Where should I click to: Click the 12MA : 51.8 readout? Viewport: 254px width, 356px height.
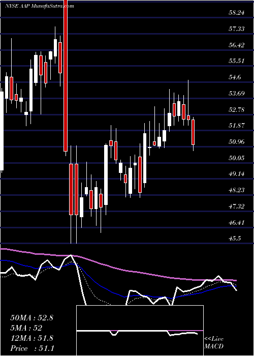click(x=31, y=338)
